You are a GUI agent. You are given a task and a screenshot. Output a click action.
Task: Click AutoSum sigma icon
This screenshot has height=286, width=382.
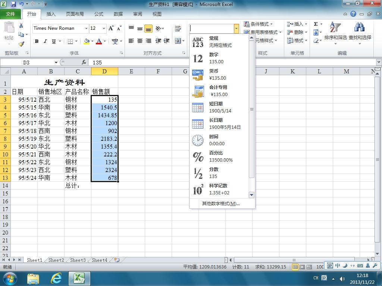(x=316, y=24)
